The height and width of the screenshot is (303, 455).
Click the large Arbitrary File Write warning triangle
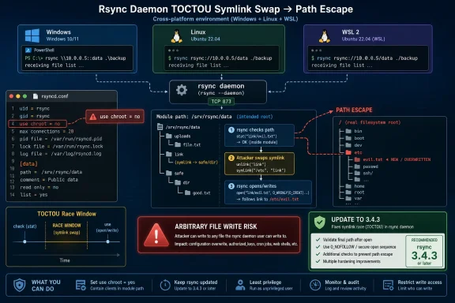click(x=156, y=235)
